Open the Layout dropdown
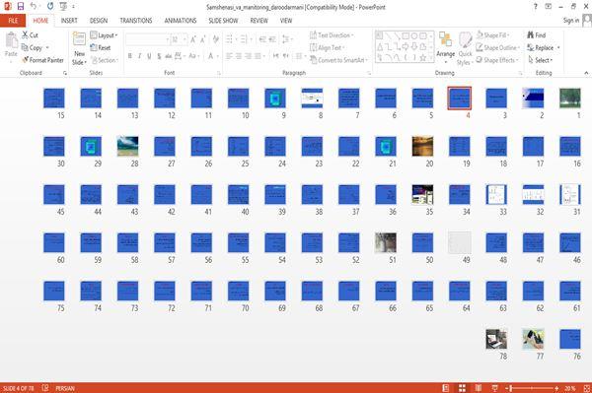592x393 pixels. [x=104, y=35]
